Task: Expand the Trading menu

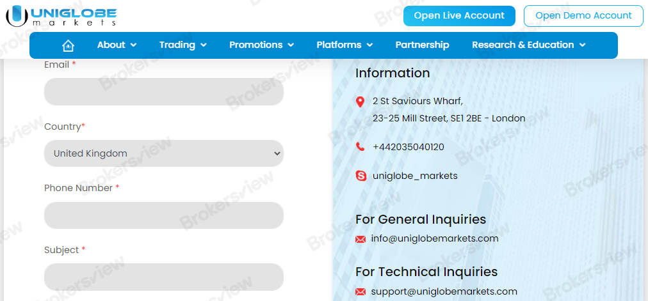Action: pyautogui.click(x=183, y=45)
